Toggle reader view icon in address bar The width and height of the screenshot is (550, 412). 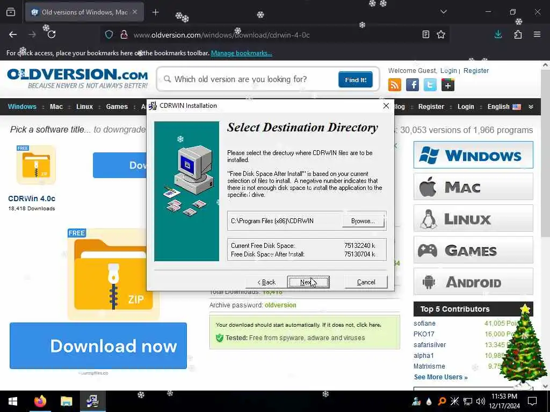coord(426,34)
